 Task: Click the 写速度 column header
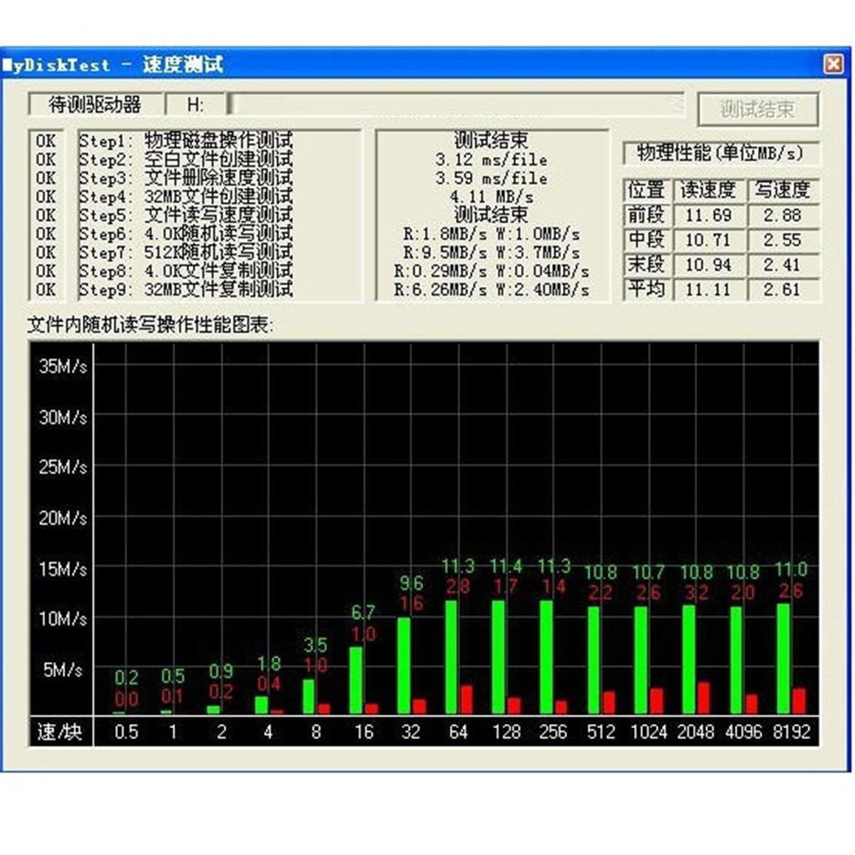pyautogui.click(x=782, y=190)
